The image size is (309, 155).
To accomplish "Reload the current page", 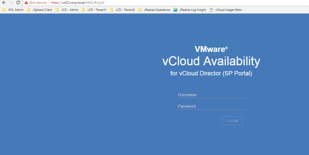I will tap(18, 2).
